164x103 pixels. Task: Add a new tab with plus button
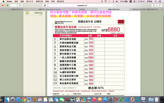click(162, 9)
